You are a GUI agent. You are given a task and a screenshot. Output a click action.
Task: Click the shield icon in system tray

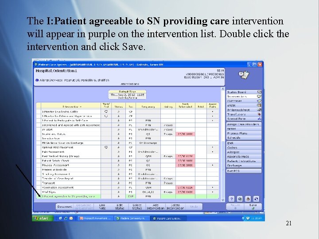[248, 218]
